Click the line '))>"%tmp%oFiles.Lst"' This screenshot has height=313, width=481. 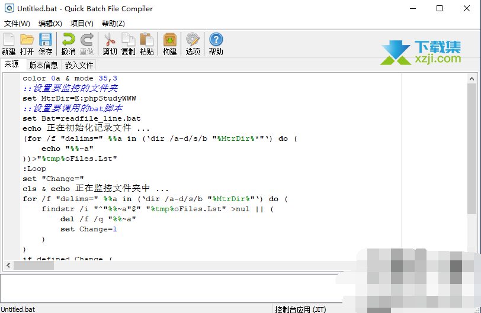pos(70,159)
